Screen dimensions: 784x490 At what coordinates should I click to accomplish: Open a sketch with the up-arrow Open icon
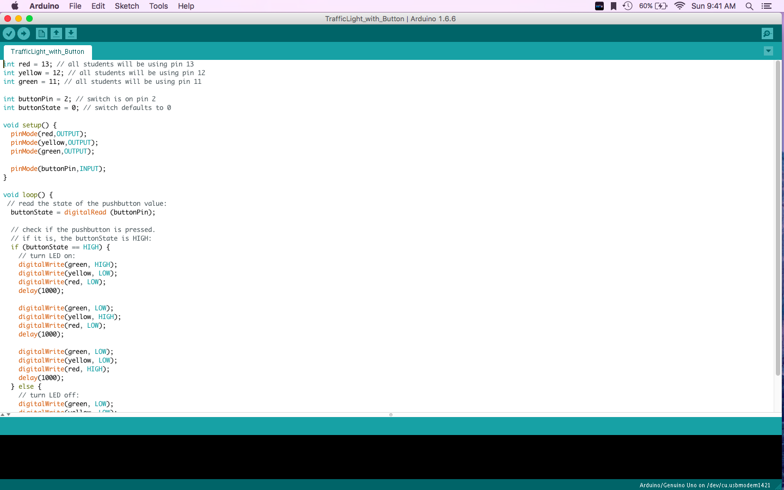pos(56,34)
